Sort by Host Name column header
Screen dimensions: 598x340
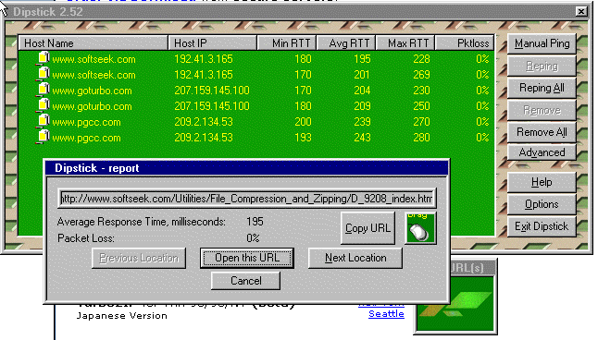pos(93,43)
